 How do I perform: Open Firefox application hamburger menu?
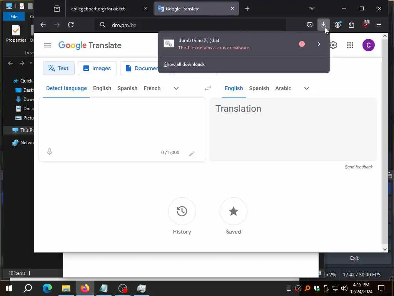click(379, 25)
